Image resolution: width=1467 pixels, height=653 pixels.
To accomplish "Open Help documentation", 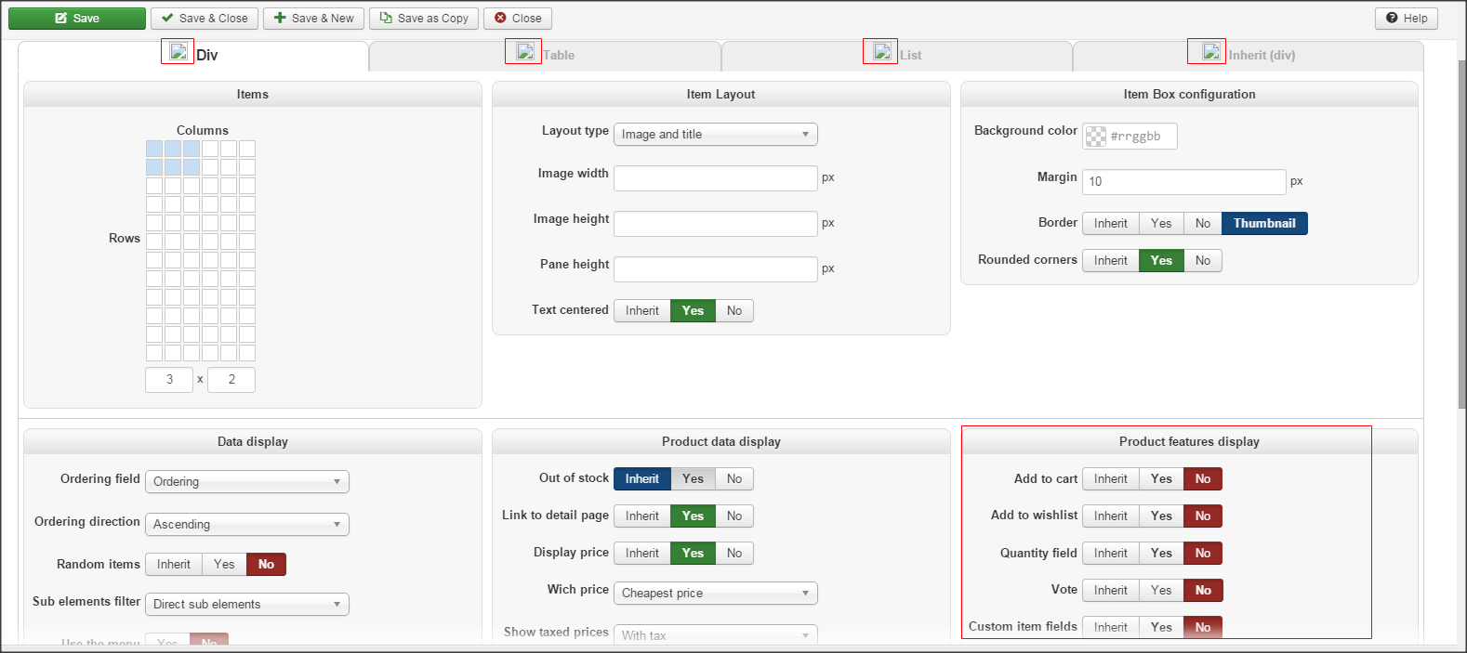I will pyautogui.click(x=1407, y=19).
